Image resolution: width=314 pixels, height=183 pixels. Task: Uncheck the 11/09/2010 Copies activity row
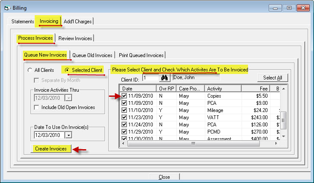124,96
